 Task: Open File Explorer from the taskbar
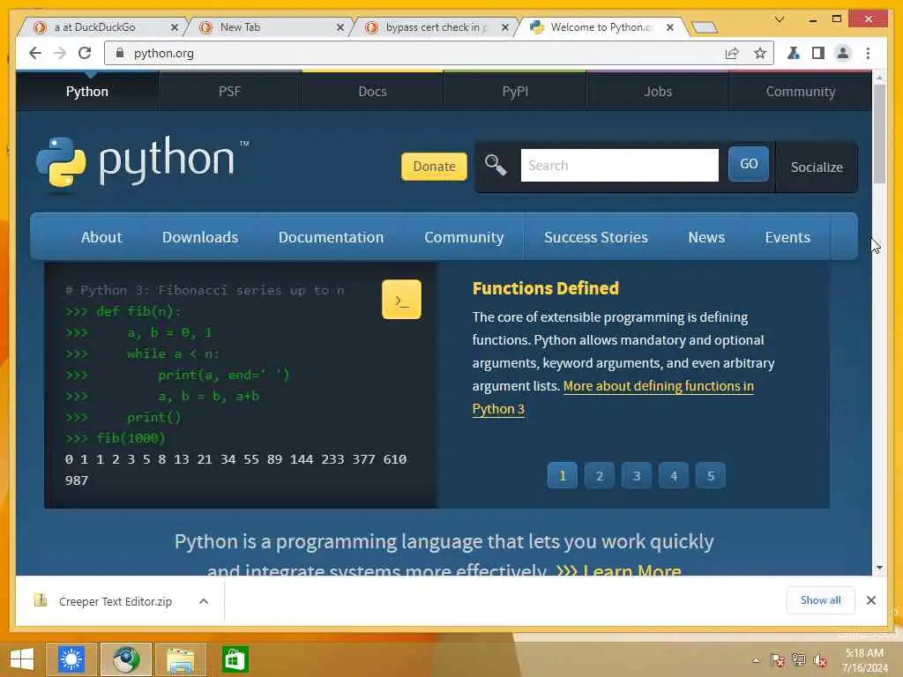180,659
